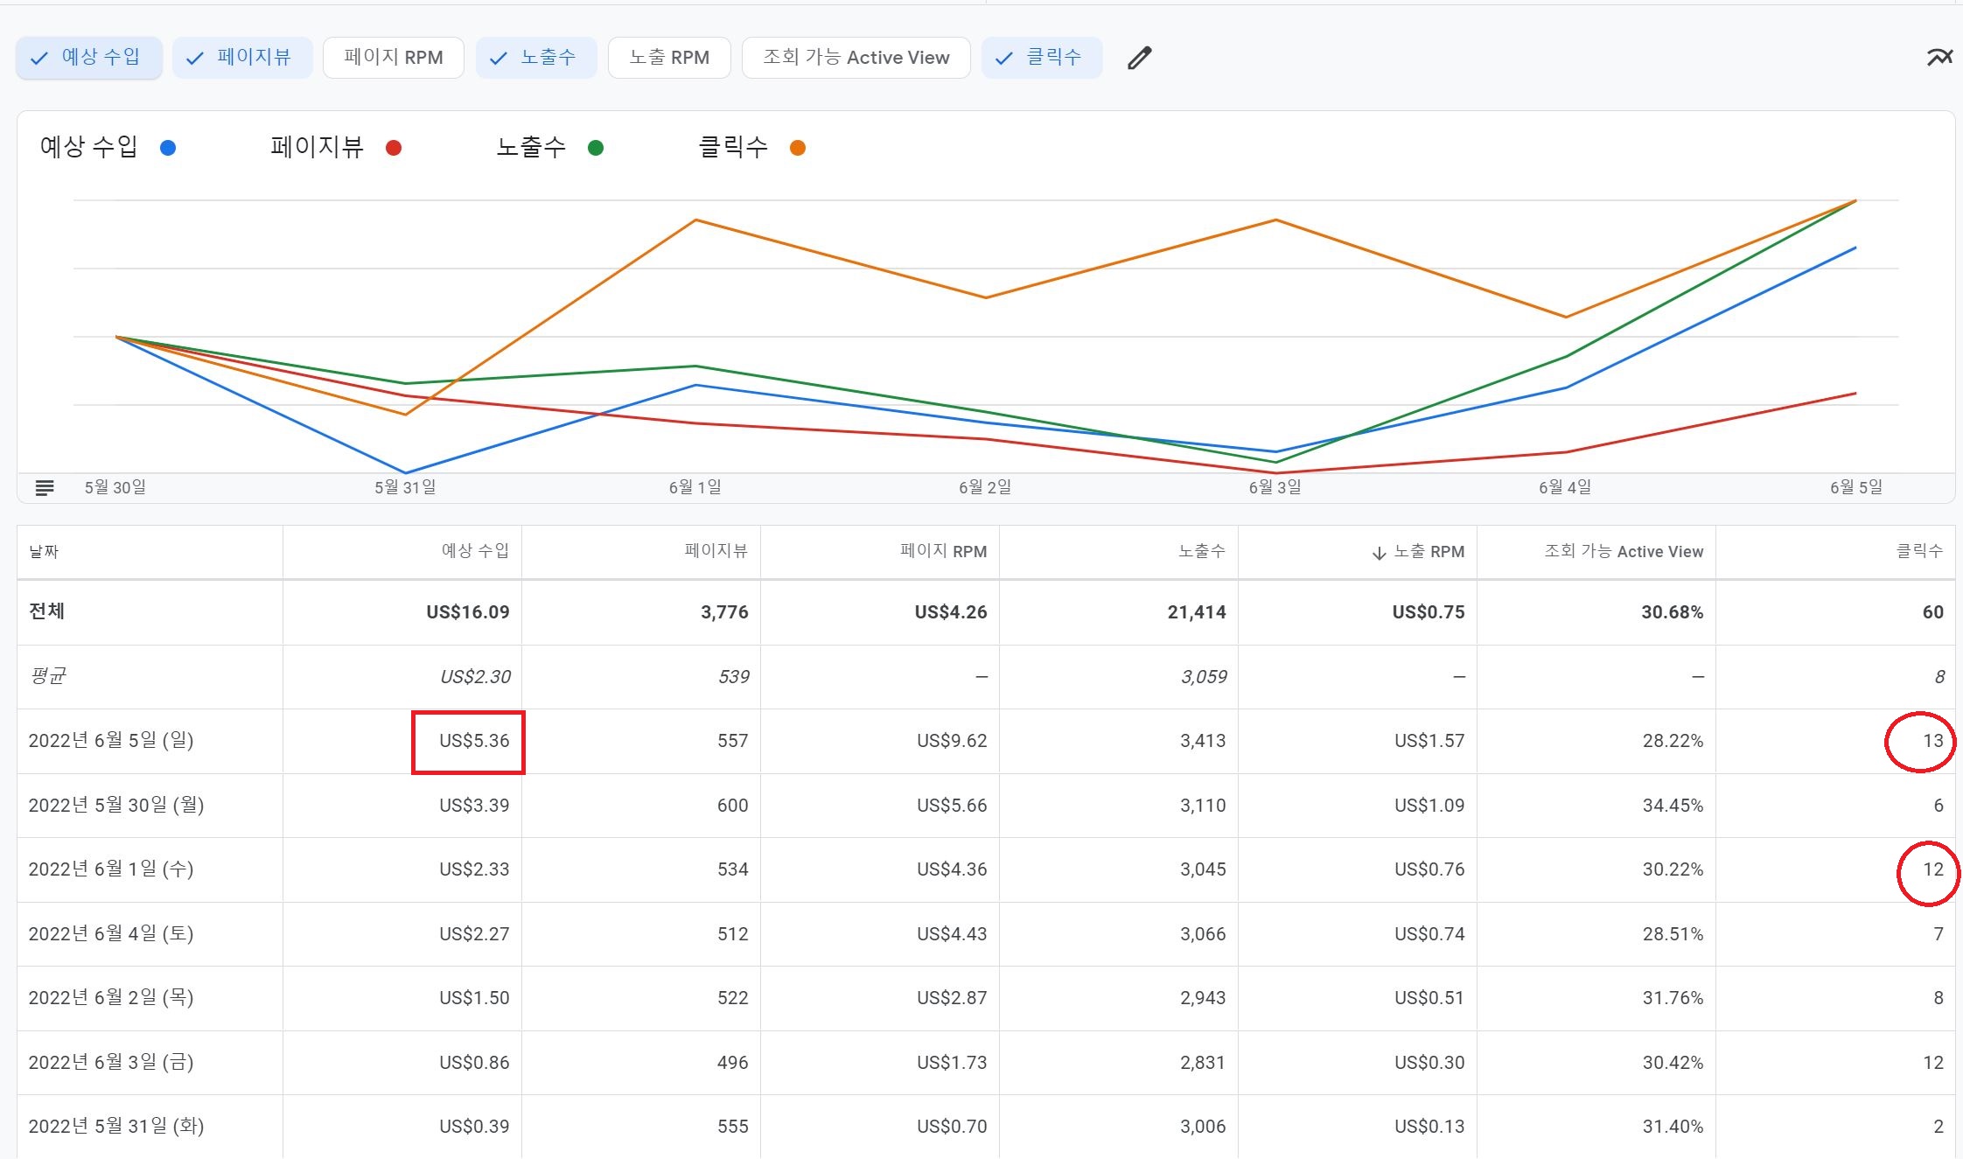Click the 2022년 6월 5일 (일) row date

pos(111,741)
